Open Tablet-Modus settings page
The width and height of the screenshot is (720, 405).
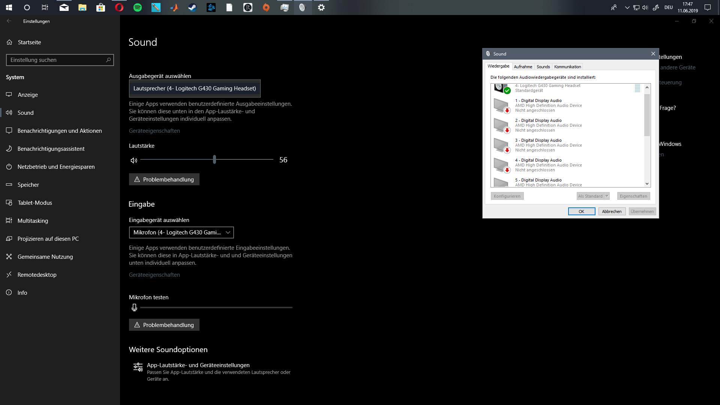click(60, 202)
